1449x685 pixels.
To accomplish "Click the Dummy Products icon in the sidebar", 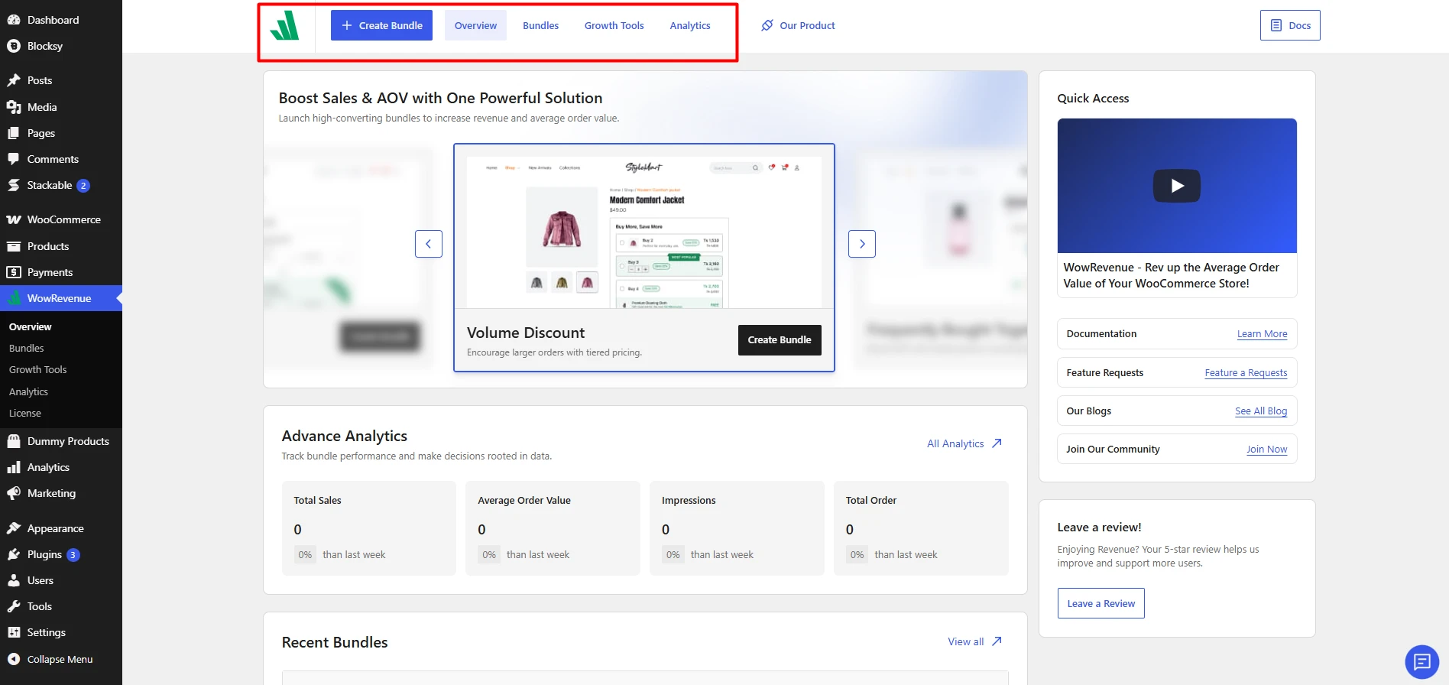I will click(14, 441).
